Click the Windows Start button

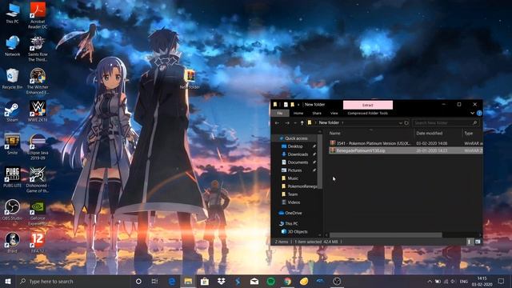[x=8, y=281]
